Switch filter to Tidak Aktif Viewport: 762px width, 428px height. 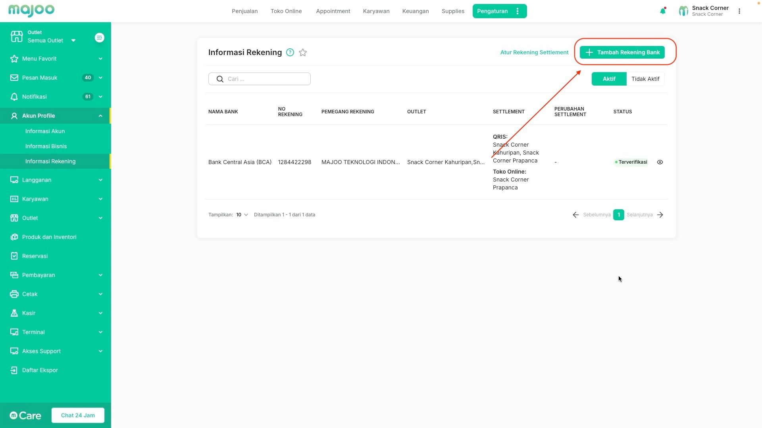coord(645,79)
